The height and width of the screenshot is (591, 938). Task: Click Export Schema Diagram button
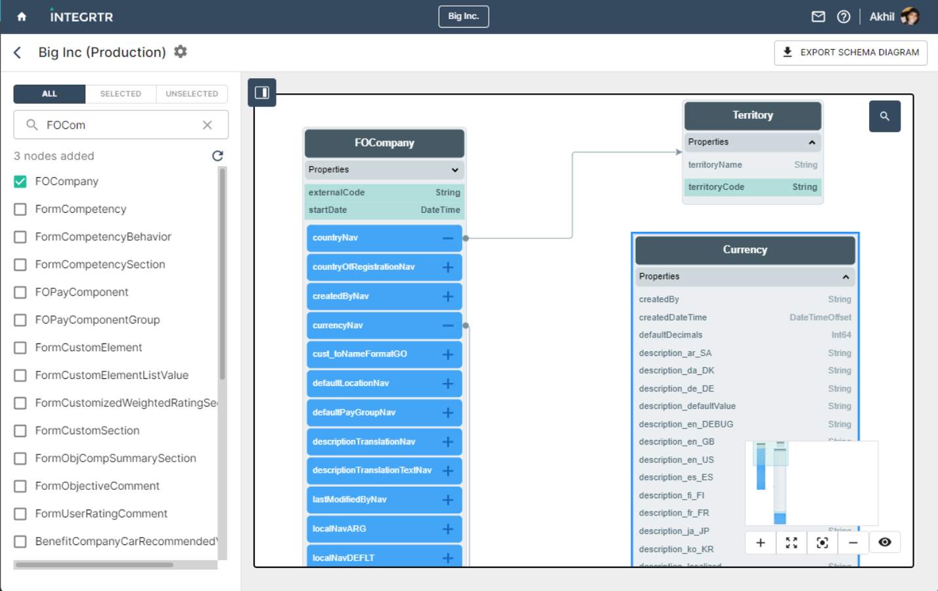(850, 53)
